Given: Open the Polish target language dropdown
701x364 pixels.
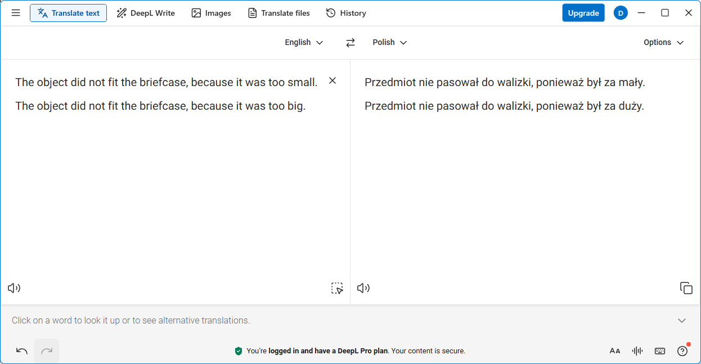Looking at the screenshot, I should tap(389, 43).
